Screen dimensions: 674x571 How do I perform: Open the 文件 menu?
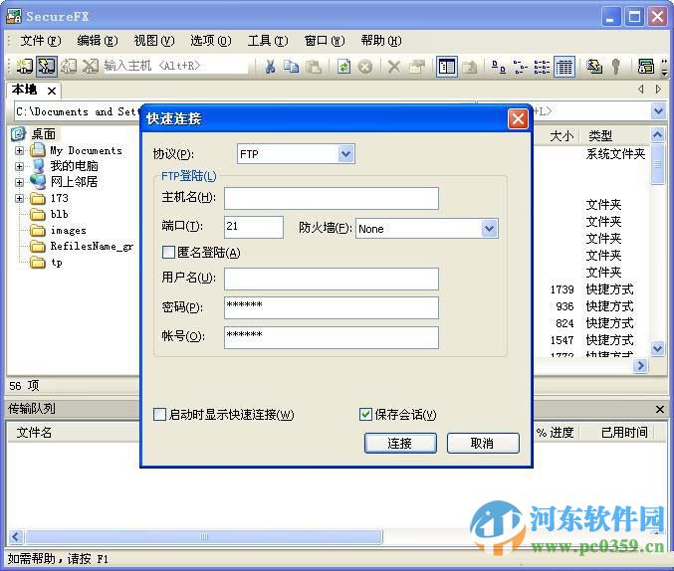coord(41,41)
